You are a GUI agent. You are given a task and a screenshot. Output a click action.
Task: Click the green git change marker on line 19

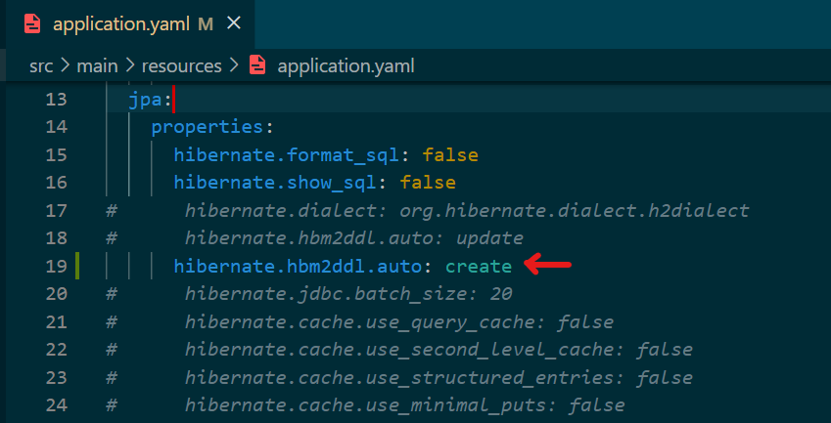point(77,266)
